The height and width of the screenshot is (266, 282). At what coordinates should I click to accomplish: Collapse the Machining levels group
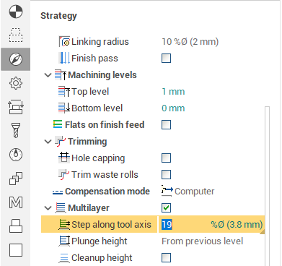(x=48, y=75)
